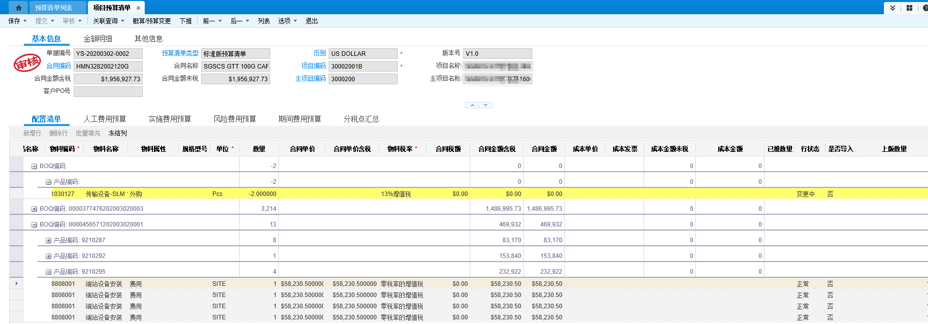This screenshot has height=324, width=928.
Task: Collapse the empty 产品编码 group
Action: tap(49, 182)
